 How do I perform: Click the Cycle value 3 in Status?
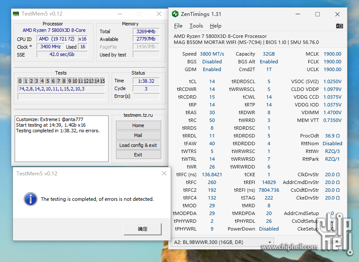point(146,89)
